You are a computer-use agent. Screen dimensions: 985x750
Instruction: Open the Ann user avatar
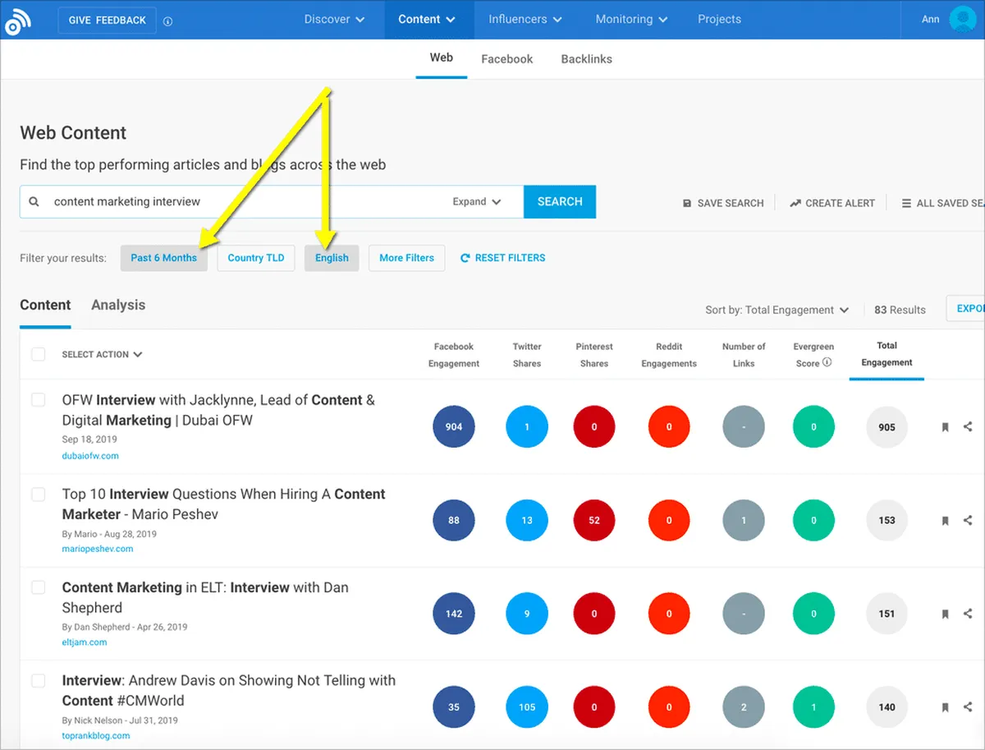point(962,19)
